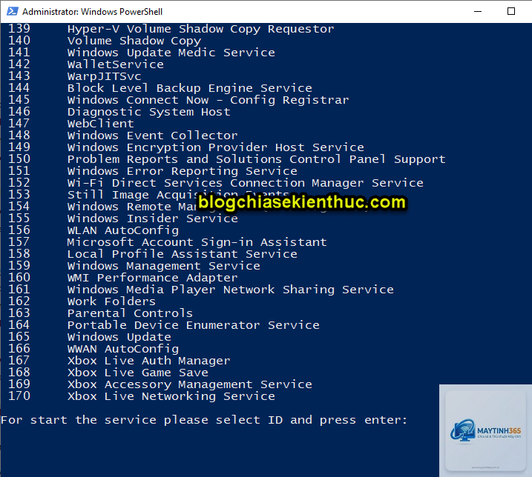Image resolution: width=532 pixels, height=477 pixels.
Task: Select 'Local Profile Assistant Service'
Action: (x=183, y=254)
